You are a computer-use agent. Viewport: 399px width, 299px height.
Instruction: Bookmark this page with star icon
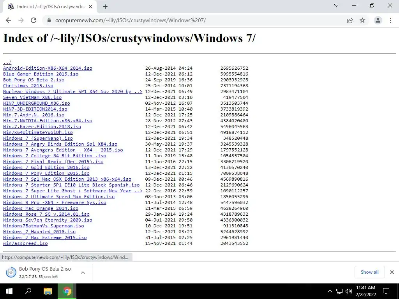[362, 20]
